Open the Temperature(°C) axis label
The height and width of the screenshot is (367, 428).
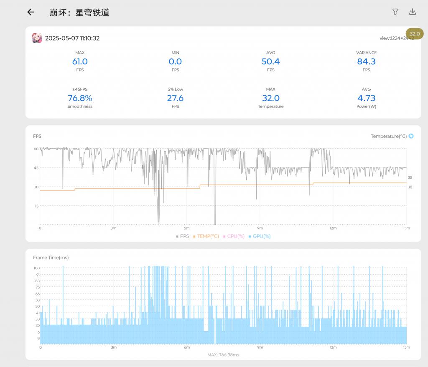click(389, 136)
